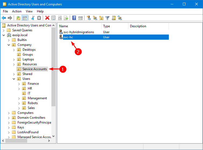This screenshot has height=150, width=203.
Task: Refresh the view with the toolbar icon
Action: [60, 18]
